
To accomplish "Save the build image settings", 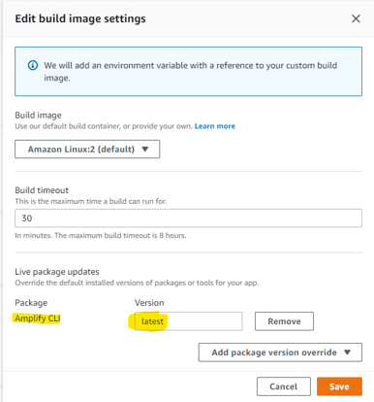I will coord(339,386).
